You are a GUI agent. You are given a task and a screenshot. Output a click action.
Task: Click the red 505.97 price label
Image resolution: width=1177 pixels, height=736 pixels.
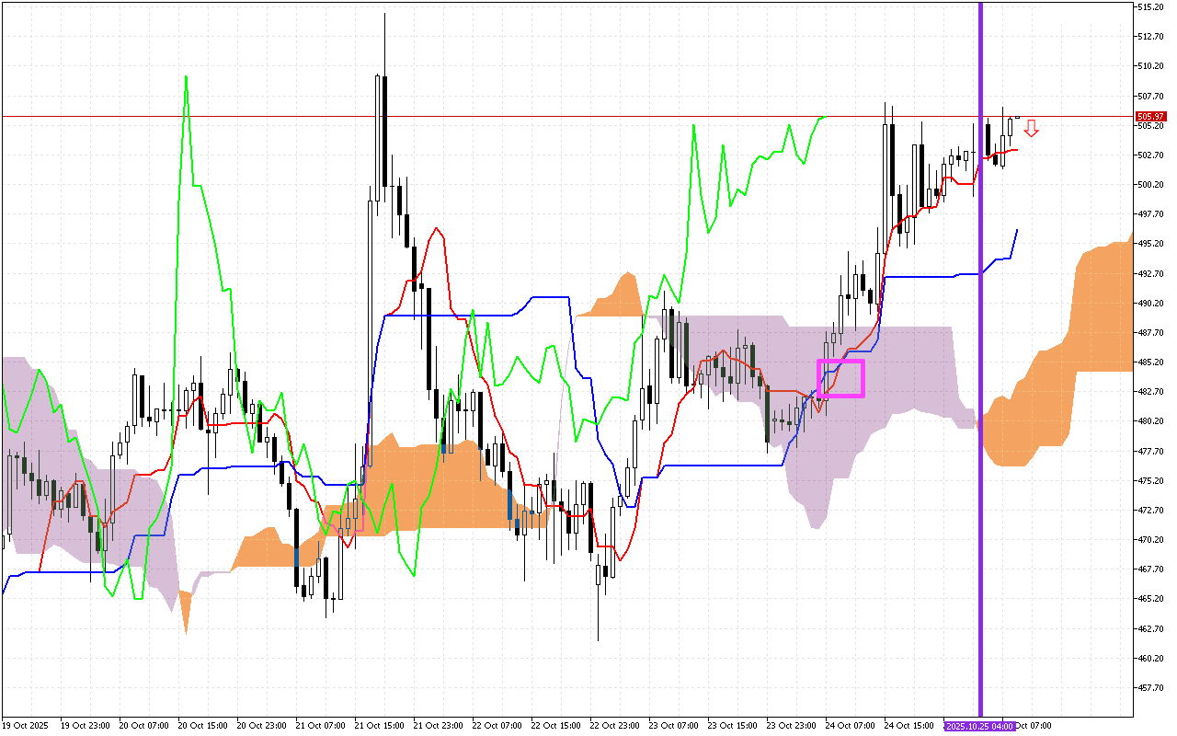[x=1150, y=116]
